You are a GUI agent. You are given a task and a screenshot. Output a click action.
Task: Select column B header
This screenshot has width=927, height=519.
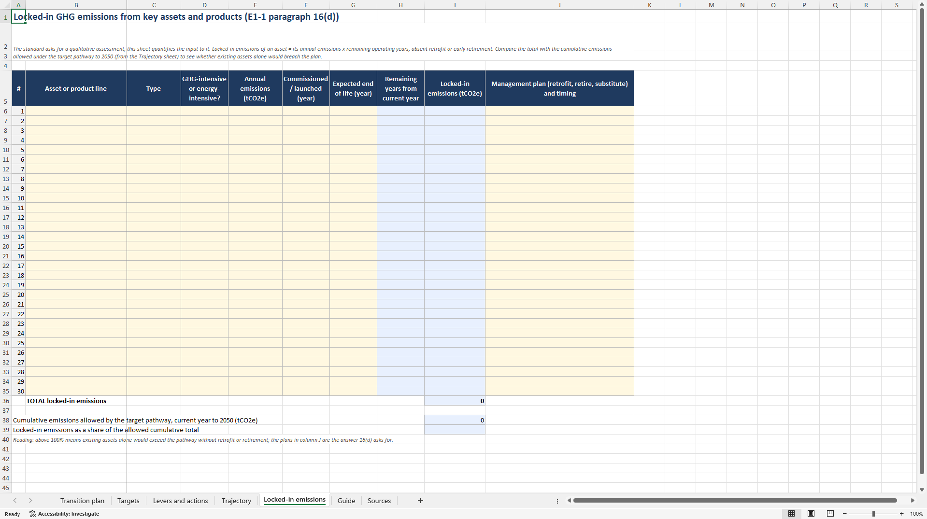[x=76, y=5]
